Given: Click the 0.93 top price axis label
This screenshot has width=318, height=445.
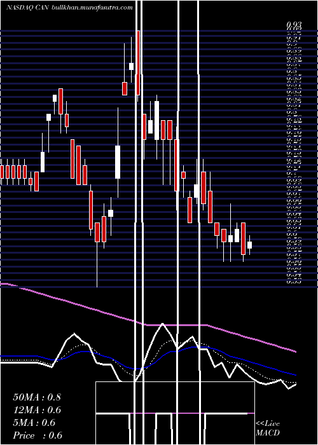Looking at the screenshot, I should pos(293,25).
